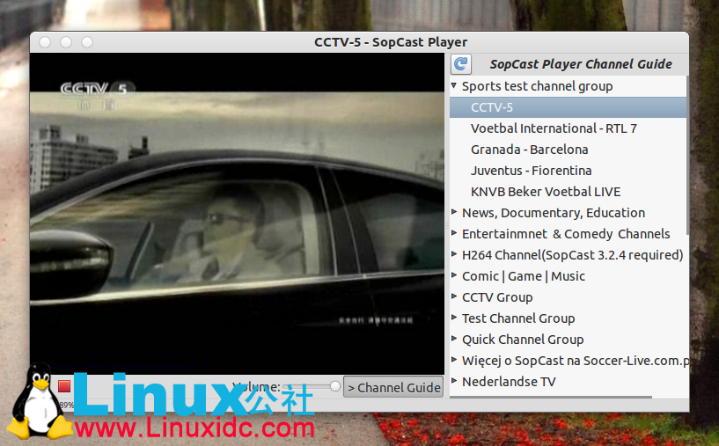719x446 pixels.
Task: Click Nederlandse TV label
Action: point(509,382)
